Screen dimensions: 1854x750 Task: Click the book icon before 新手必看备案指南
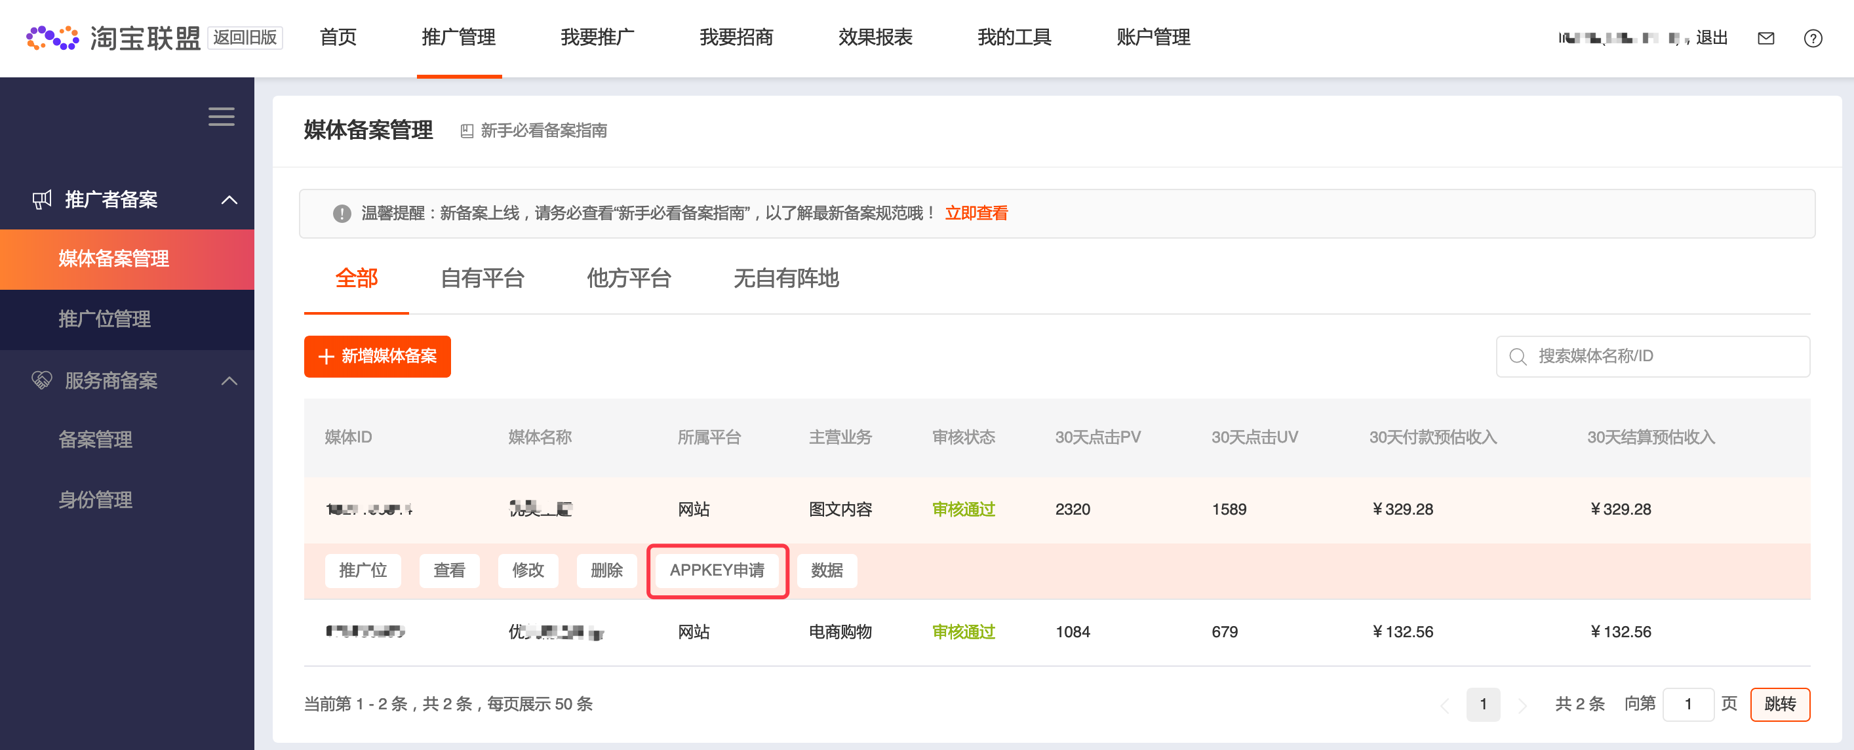(x=467, y=131)
